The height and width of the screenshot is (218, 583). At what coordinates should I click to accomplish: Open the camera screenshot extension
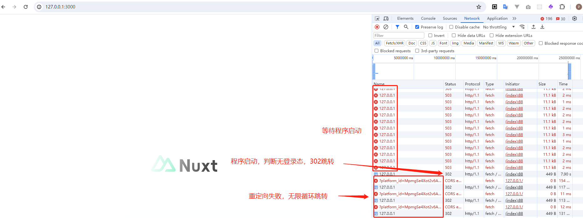pos(528,7)
